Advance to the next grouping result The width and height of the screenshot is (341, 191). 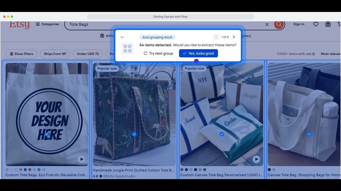(x=234, y=37)
